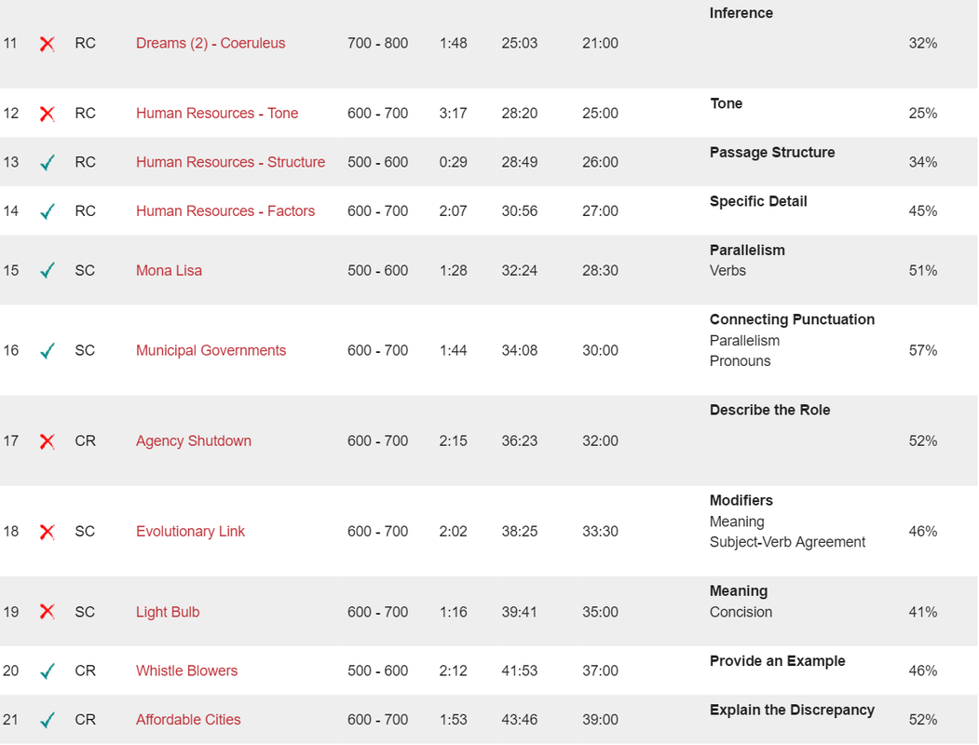Click the green checkmark on row 13
The image size is (979, 745).
(x=48, y=162)
